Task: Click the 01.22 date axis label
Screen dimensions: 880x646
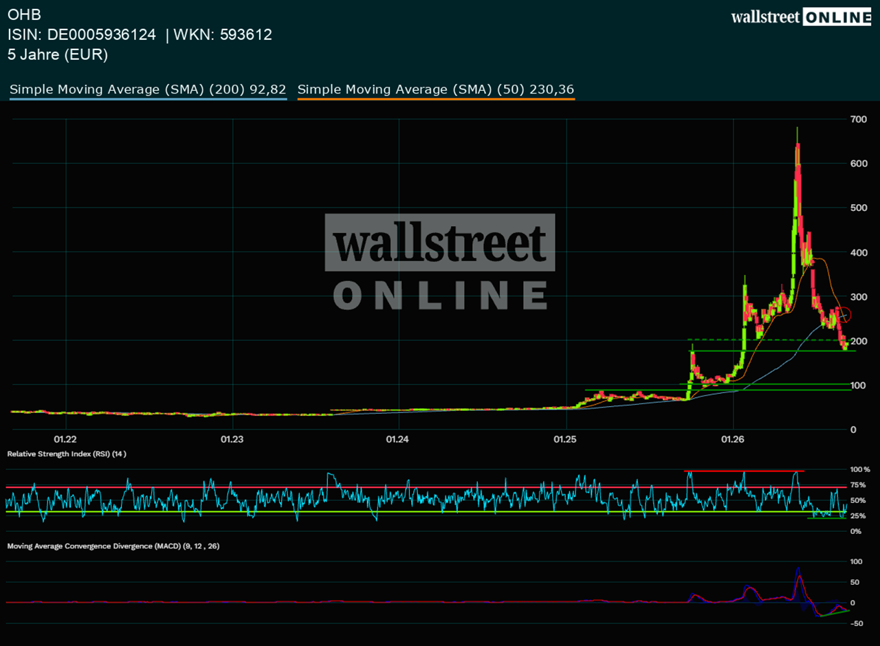Action: 65,438
